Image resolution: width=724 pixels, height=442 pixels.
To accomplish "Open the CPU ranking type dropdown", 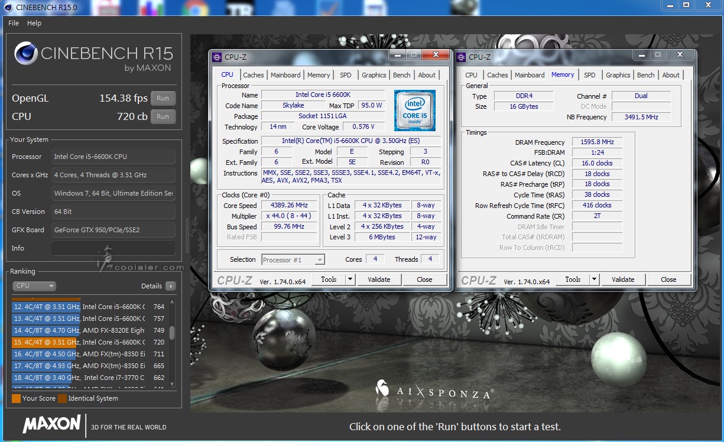I will 34,286.
